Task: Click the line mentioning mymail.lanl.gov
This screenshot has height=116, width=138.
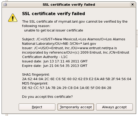Action: click(75, 22)
